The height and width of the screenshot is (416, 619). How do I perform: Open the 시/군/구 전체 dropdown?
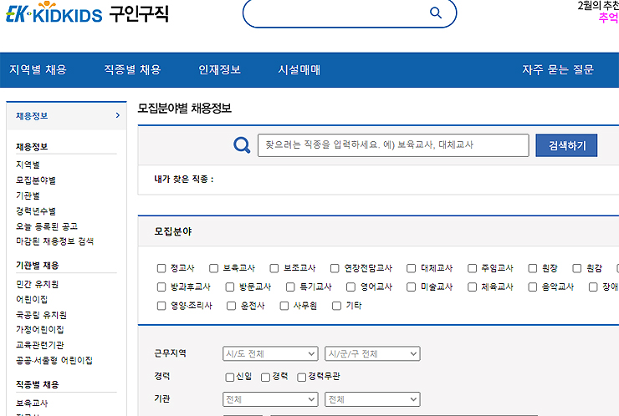point(372,353)
